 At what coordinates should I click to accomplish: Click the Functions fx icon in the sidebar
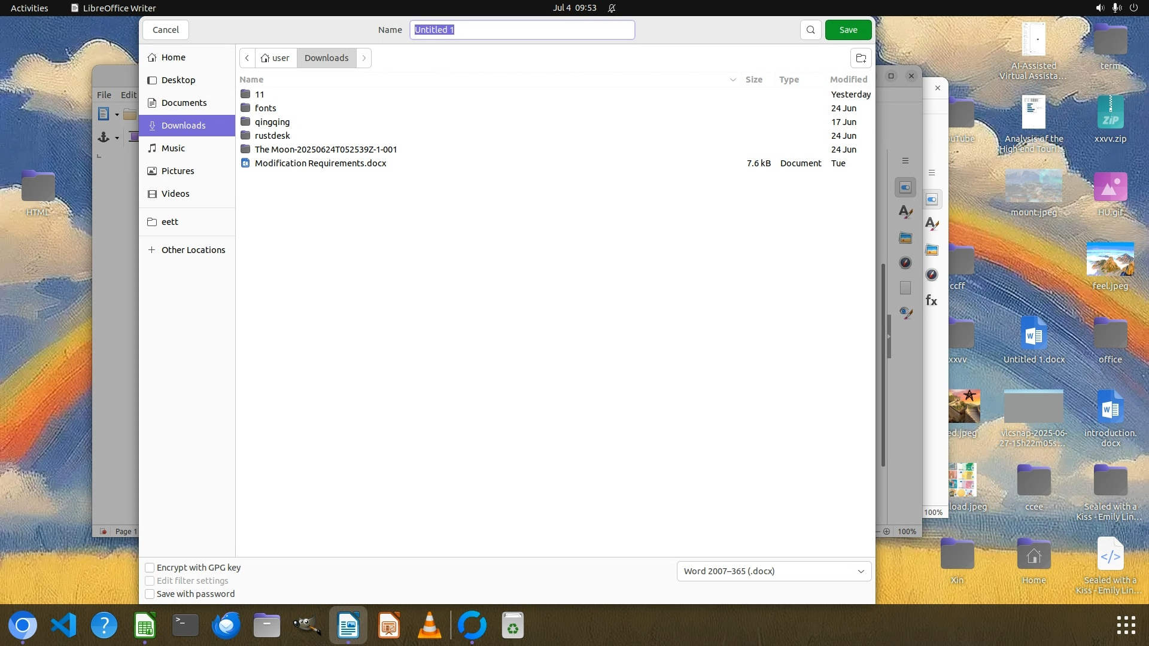tap(931, 300)
